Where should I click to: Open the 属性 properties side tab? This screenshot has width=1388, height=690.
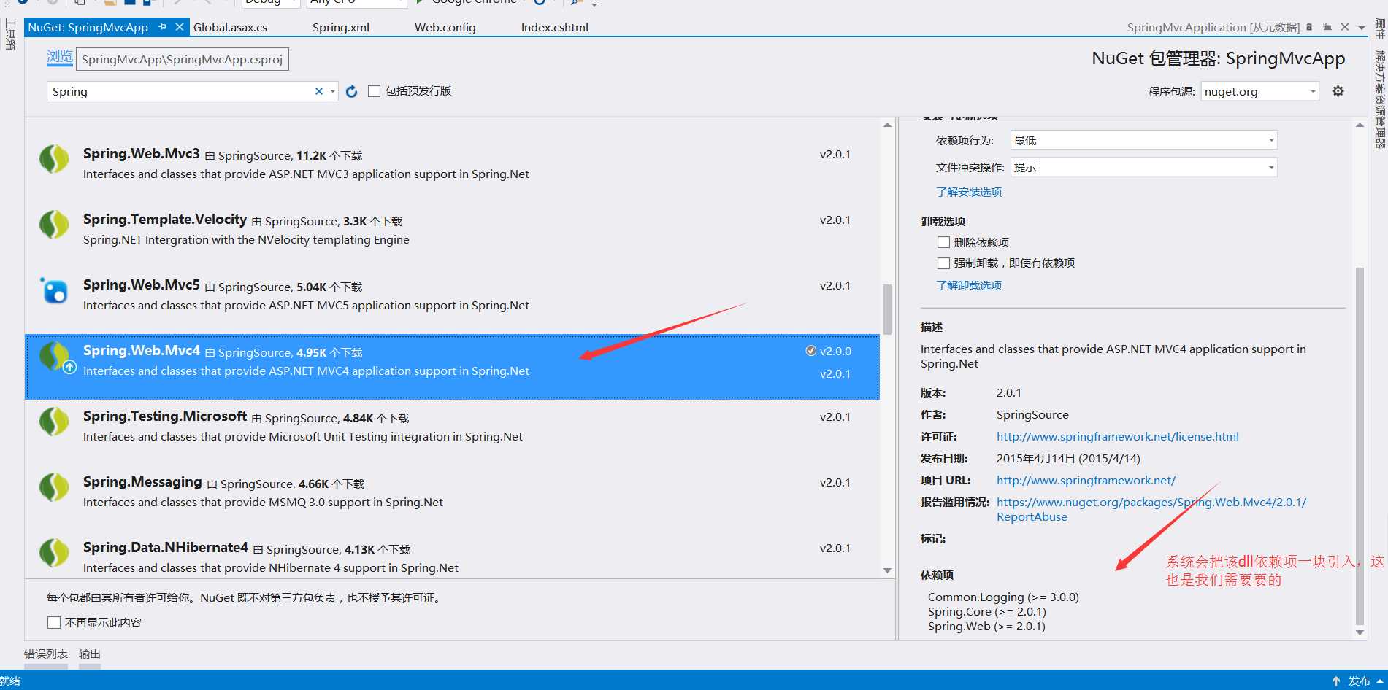point(1379,28)
